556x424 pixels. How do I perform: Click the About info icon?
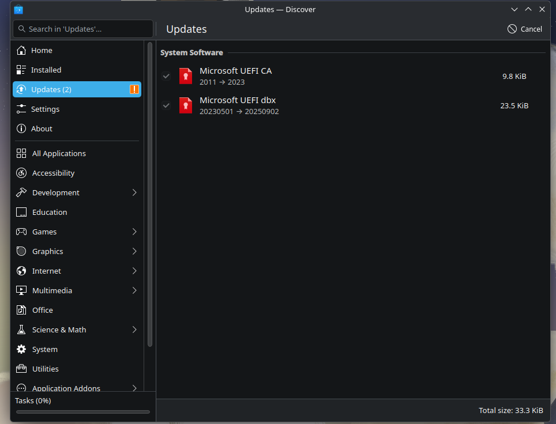tap(21, 128)
